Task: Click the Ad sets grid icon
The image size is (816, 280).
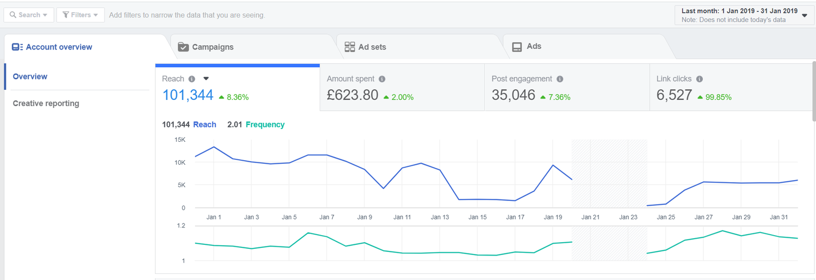Action: 350,47
